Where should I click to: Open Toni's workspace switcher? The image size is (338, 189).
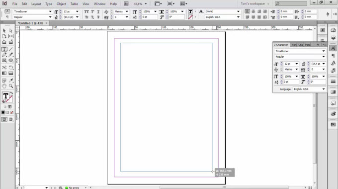tap(254, 4)
